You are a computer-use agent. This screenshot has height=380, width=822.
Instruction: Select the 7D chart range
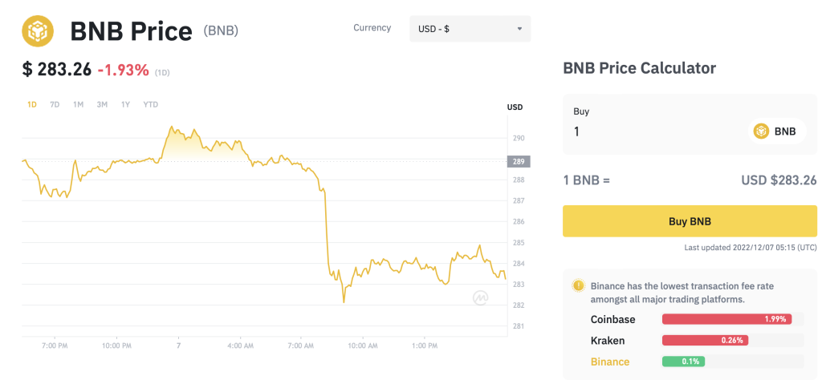[55, 105]
